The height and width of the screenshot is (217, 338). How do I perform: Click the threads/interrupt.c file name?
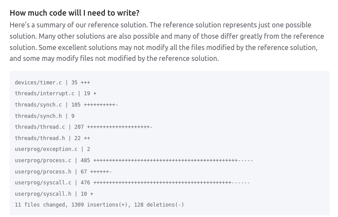pyautogui.click(x=44, y=93)
